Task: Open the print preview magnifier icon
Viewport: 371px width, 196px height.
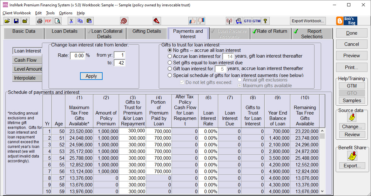Action: (x=58, y=21)
